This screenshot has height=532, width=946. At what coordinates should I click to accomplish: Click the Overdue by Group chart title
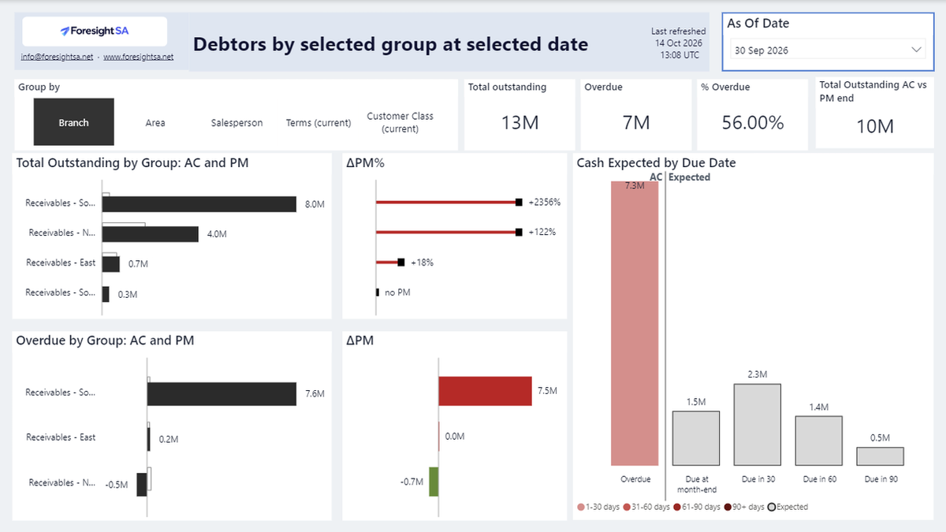tap(105, 340)
